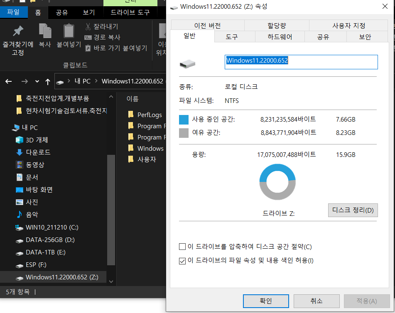Click the 3D 개체 cube icon in sidebar

20,140
